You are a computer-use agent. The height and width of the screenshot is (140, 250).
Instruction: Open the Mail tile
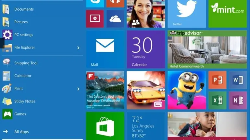[105, 49]
